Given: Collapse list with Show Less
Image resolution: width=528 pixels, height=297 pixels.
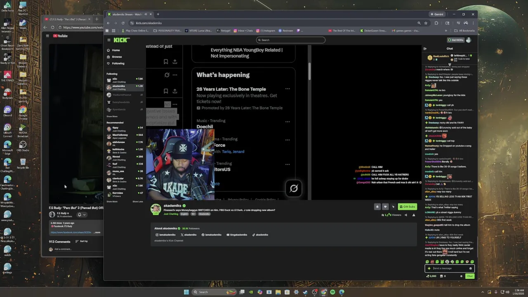Looking at the screenshot, I should click(138, 202).
